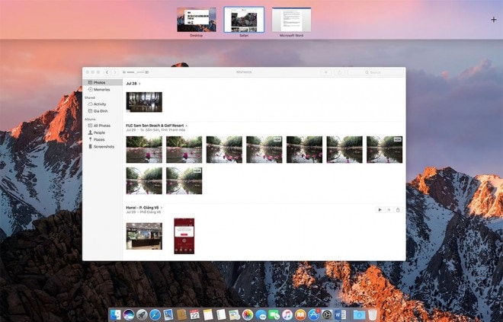Adjust the thumbnail zoom slider in Photos
The height and width of the screenshot is (322, 503).
pos(135,72)
